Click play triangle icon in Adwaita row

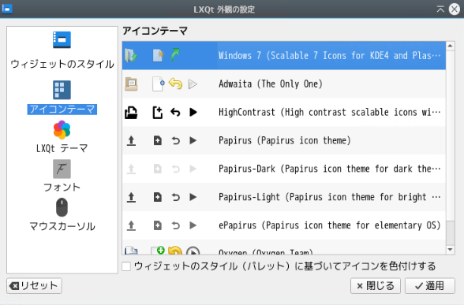click(193, 84)
